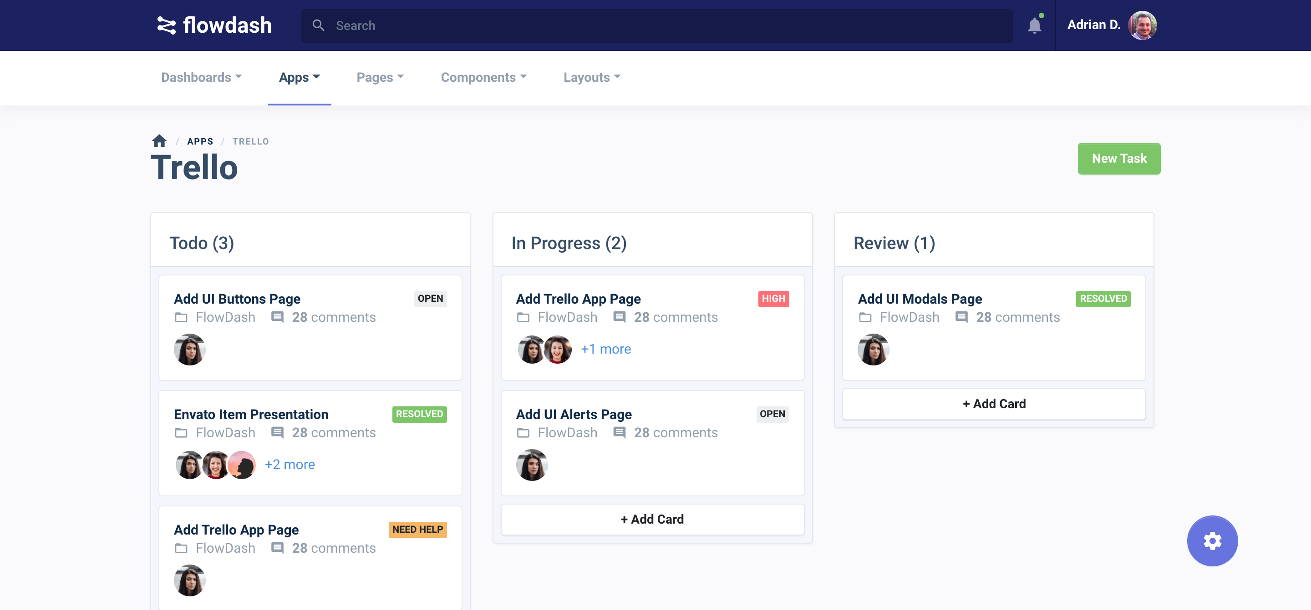1311x610 pixels.
Task: Open the notifications bell
Action: pyautogui.click(x=1035, y=25)
